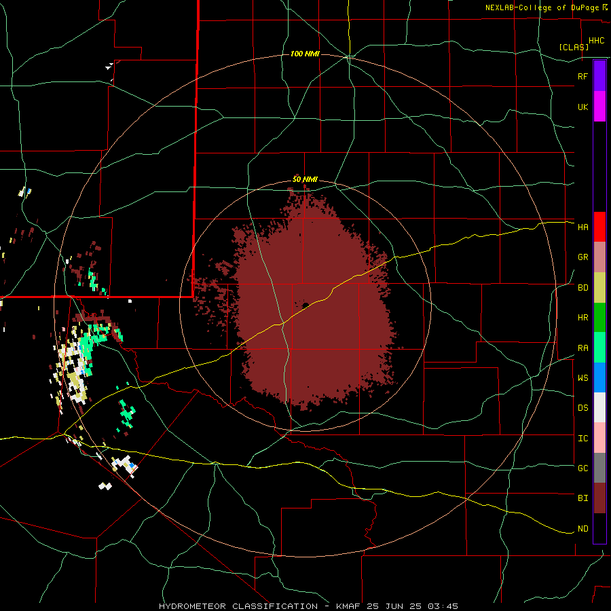Click the KMAF station identifier in caption
The height and width of the screenshot is (611, 611).
pos(350,606)
